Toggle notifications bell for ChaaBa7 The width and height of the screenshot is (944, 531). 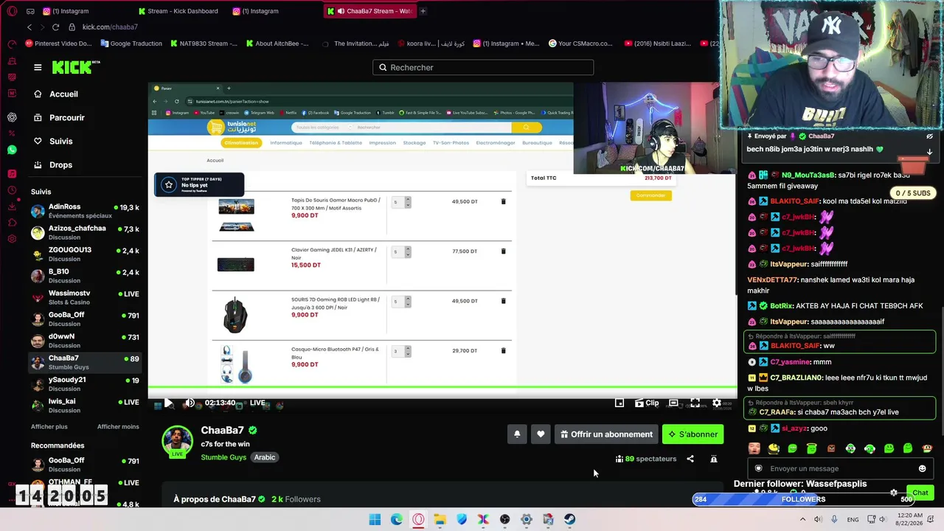(517, 434)
